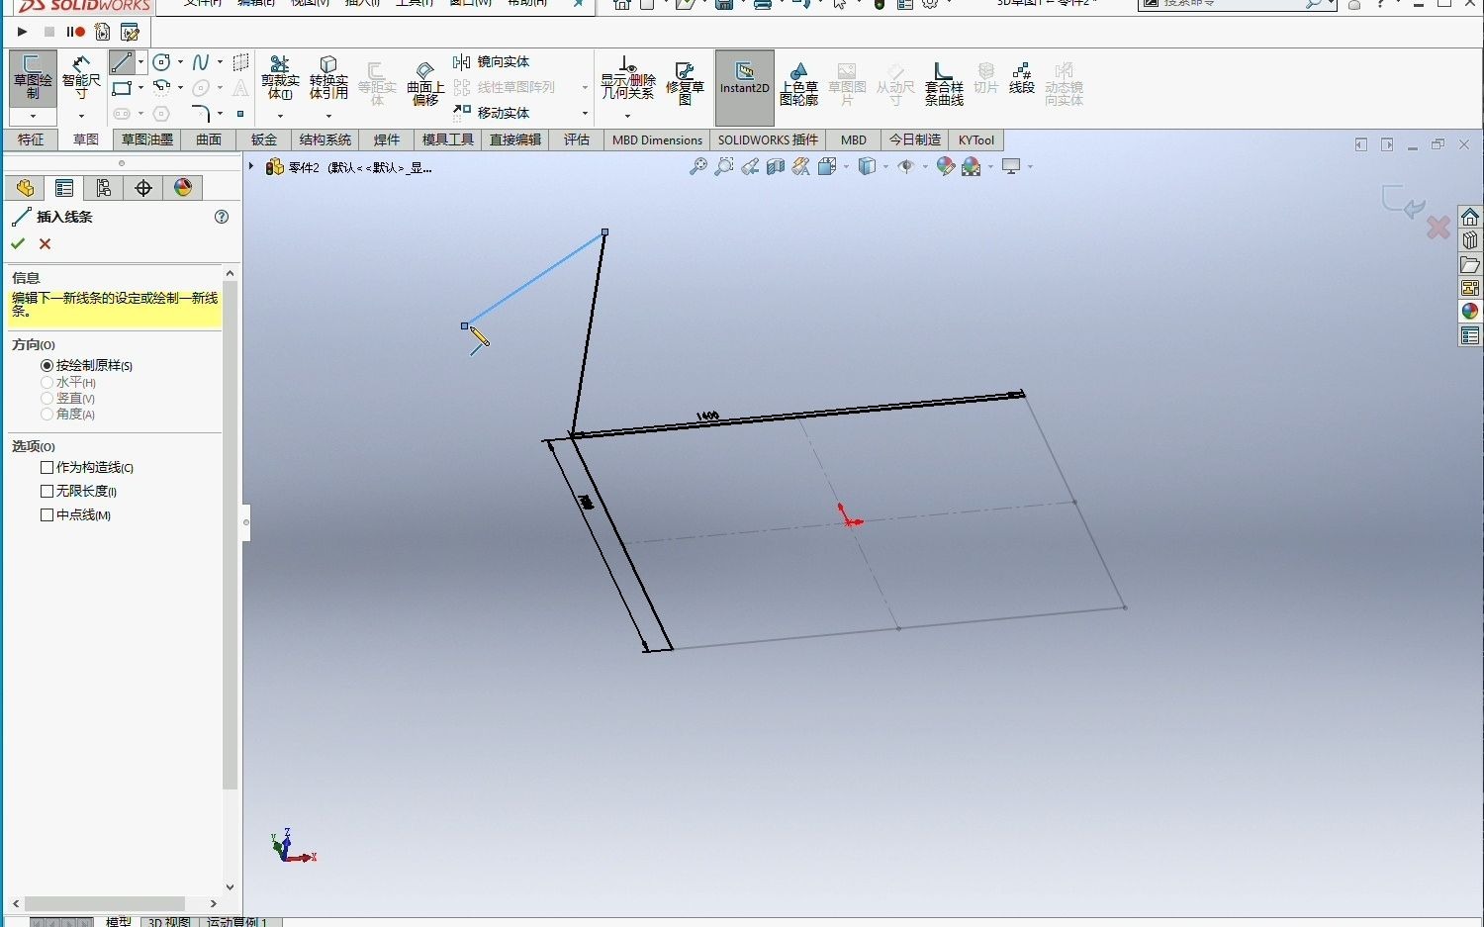Open the SOLIDWORKS 插件 tab
This screenshot has width=1484, height=927.
(768, 139)
